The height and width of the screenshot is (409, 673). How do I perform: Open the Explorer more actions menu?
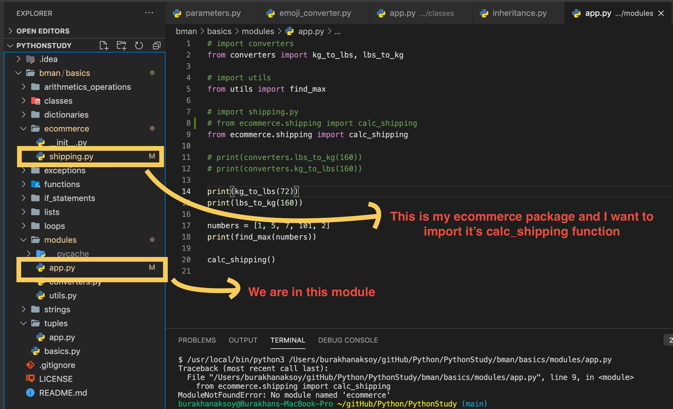click(149, 13)
